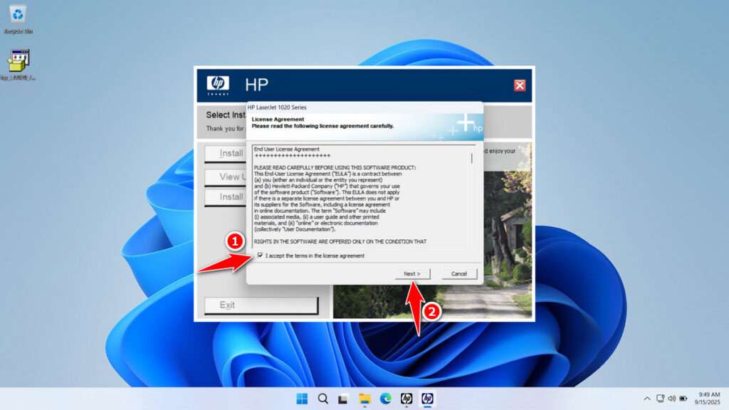Click 'PLEASE READ CAREFULLY BEFORE USING' line
This screenshot has width=729, height=410.
pyautogui.click(x=335, y=167)
